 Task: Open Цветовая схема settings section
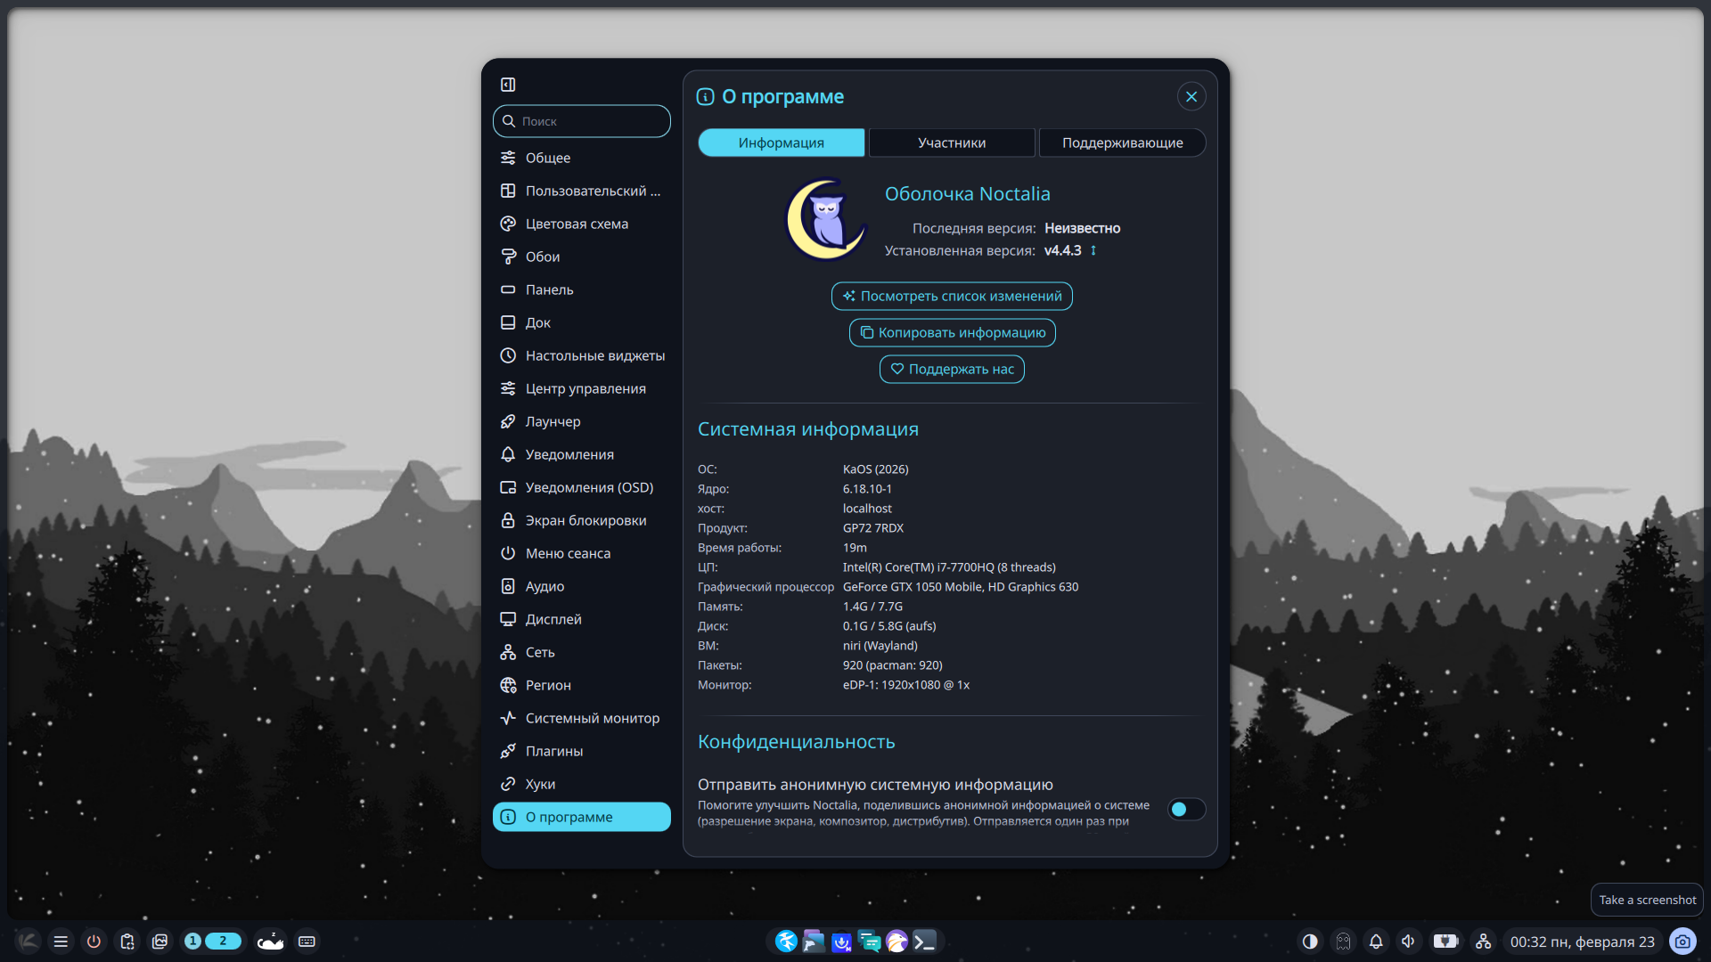577,224
